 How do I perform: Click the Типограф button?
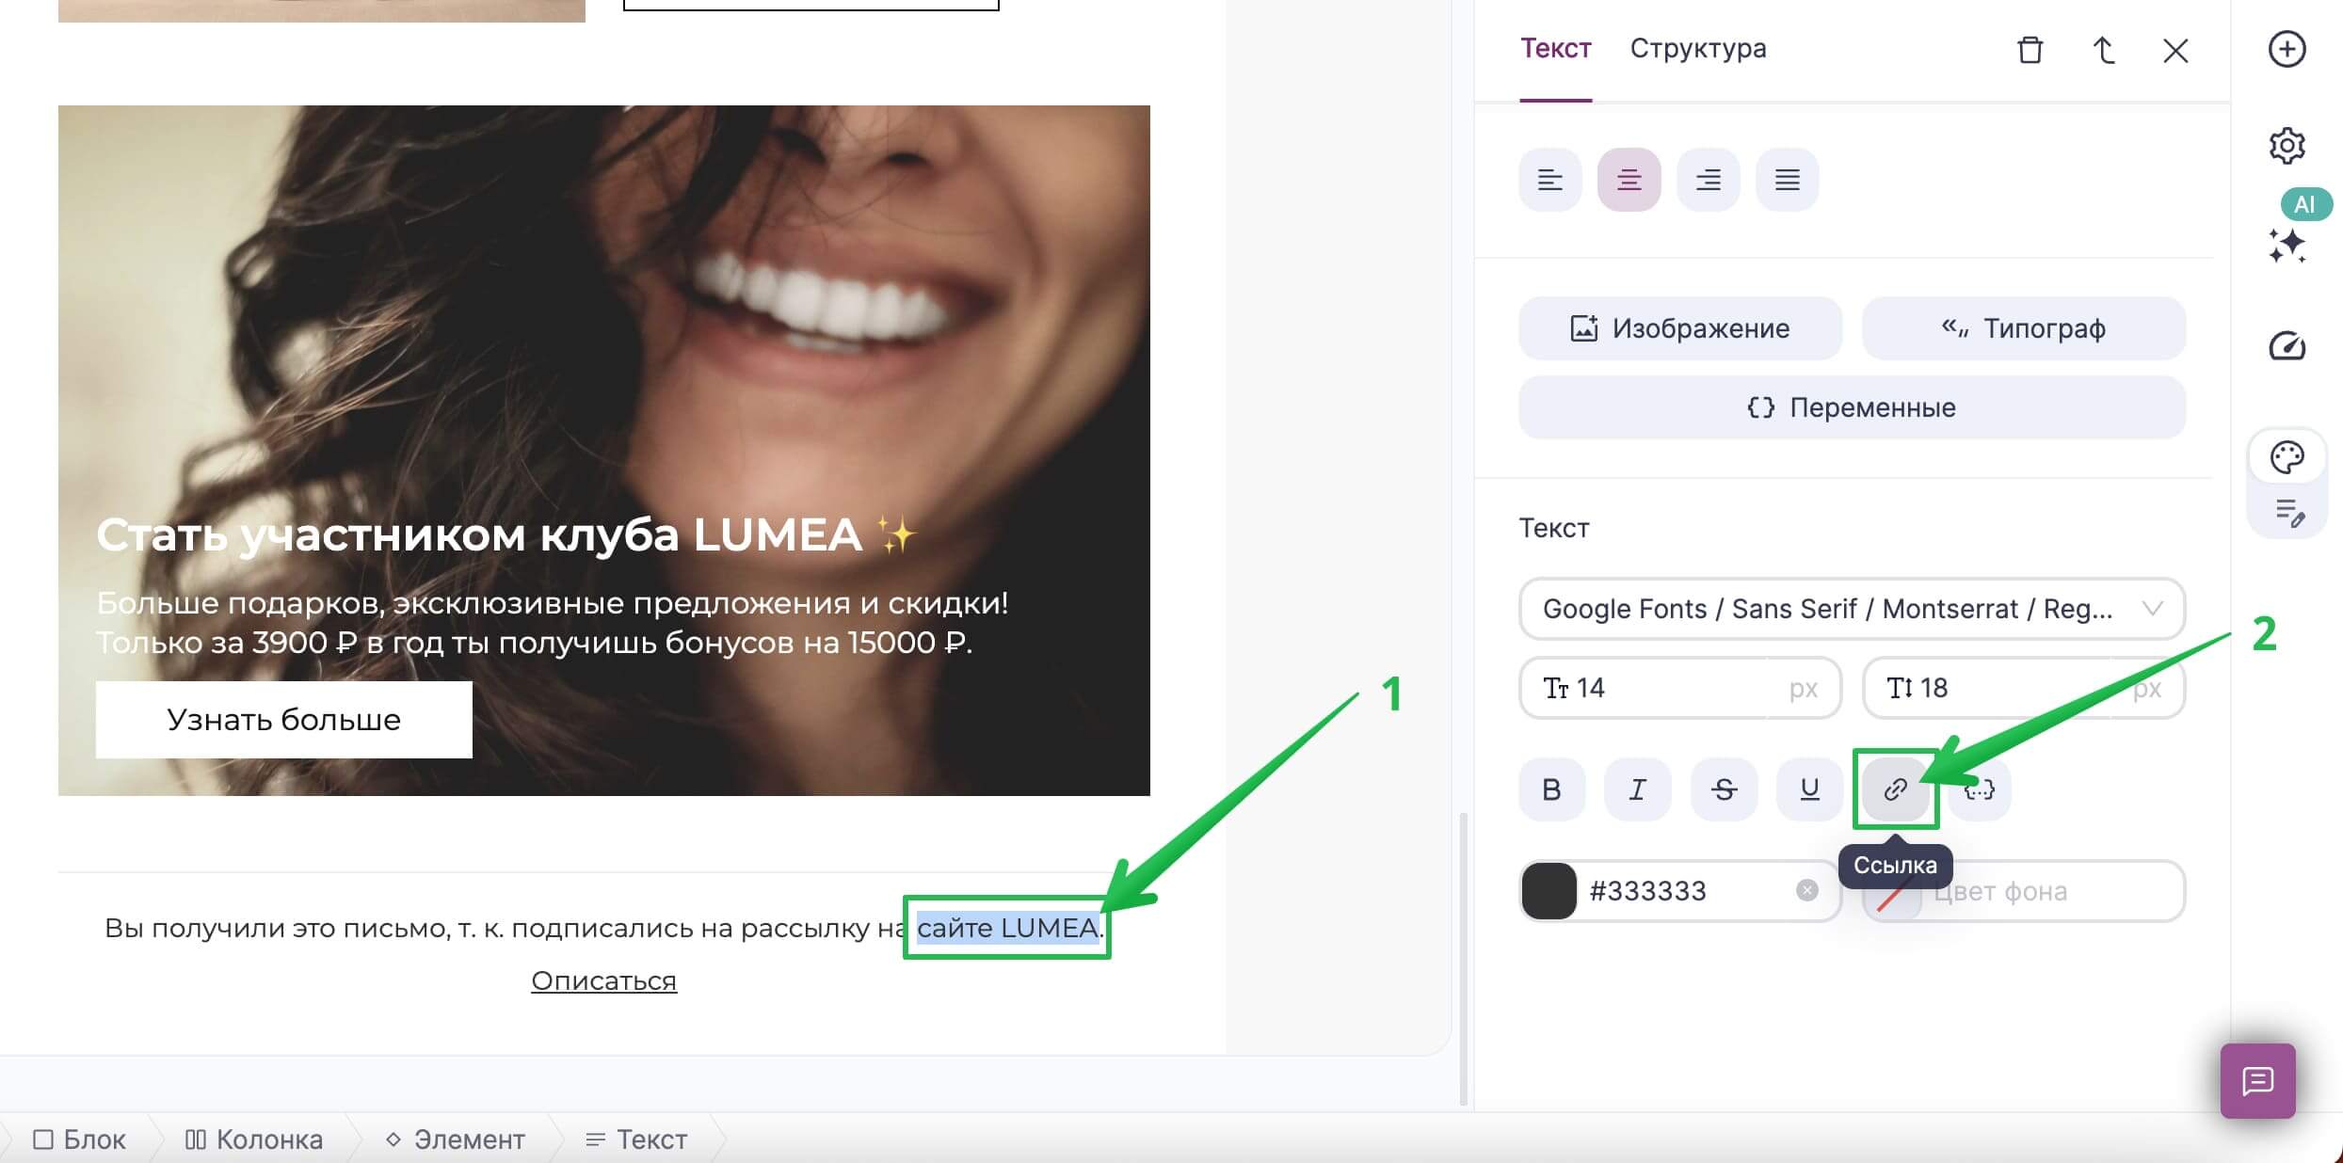(2023, 328)
